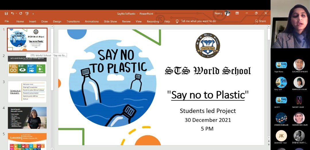Click the Save icon in quick access toolbar
This screenshot has height=150, width=310.
click(x=6, y=14)
